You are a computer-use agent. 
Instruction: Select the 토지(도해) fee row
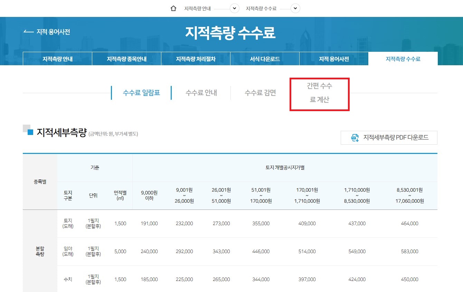click(x=68, y=223)
